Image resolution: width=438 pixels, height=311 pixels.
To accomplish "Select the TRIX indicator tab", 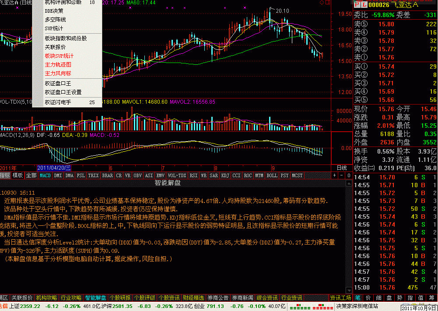I will pos(93,175).
